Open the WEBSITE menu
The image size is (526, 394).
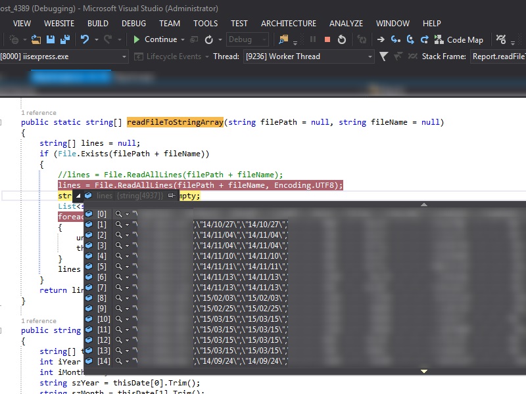click(x=59, y=24)
